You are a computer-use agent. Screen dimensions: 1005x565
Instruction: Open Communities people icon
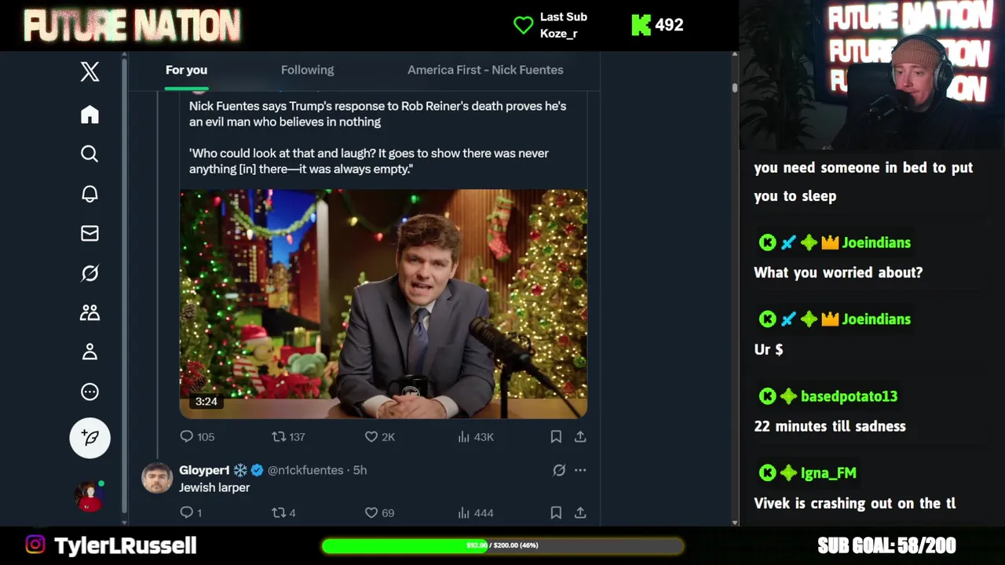90,312
